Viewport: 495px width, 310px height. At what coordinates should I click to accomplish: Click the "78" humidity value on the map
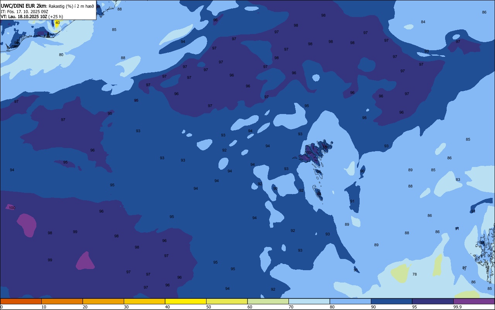(x=415, y=274)
